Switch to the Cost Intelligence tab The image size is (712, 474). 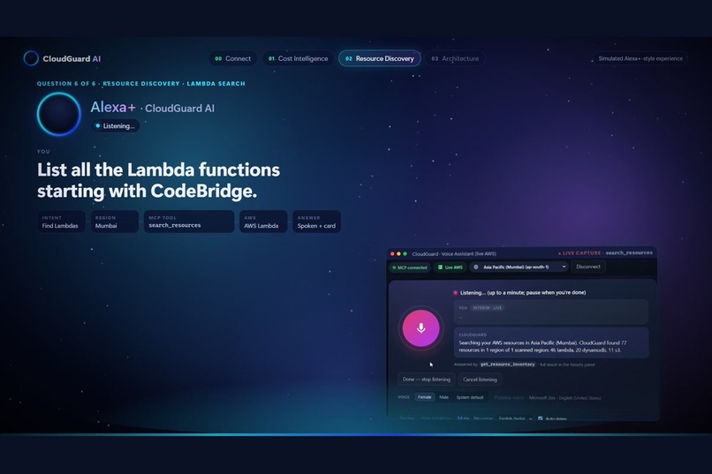pyautogui.click(x=298, y=58)
